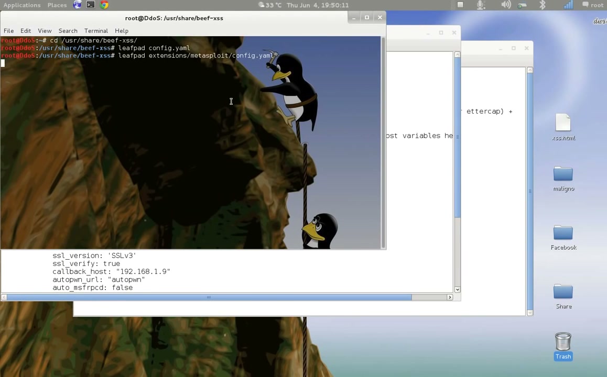
Task: Click the scroll-up arrow in middle leafpad window
Action: coord(457,54)
